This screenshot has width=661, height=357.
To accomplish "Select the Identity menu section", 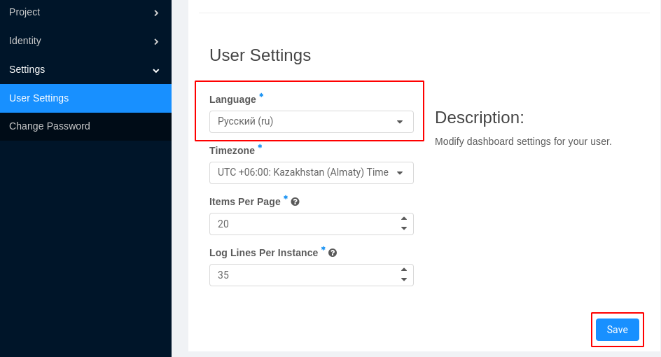I will click(x=85, y=41).
